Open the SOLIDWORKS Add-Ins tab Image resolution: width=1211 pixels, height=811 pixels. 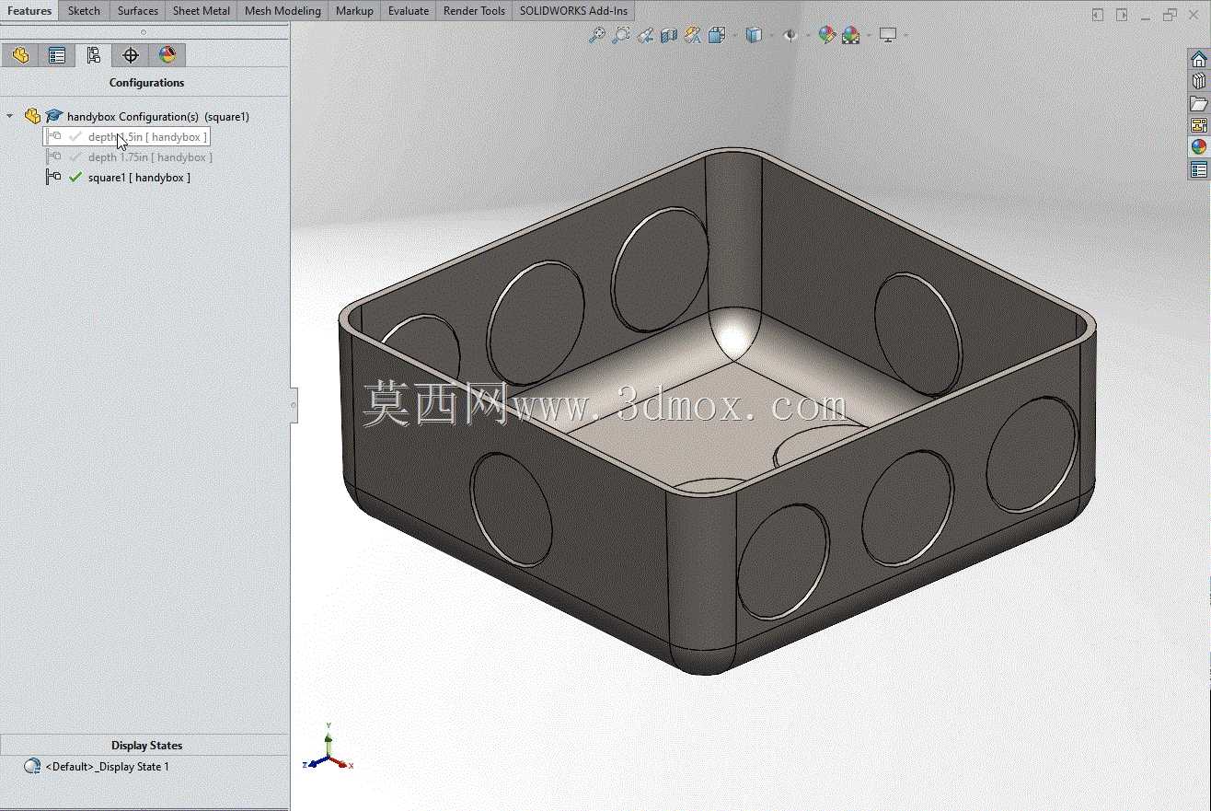(573, 11)
